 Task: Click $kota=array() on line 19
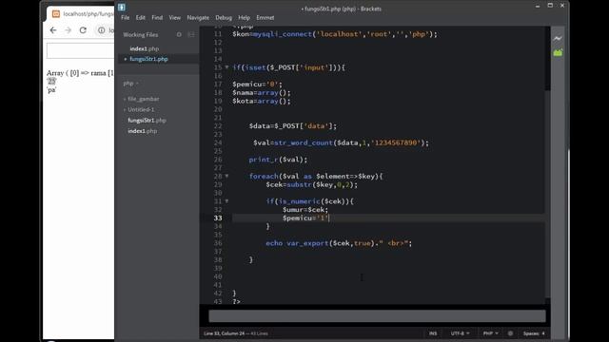point(262,102)
